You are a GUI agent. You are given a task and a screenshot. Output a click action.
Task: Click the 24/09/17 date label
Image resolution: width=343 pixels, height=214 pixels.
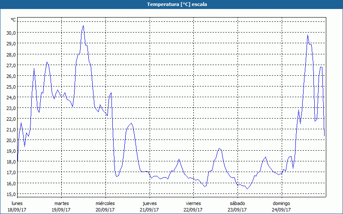(x=281, y=210)
